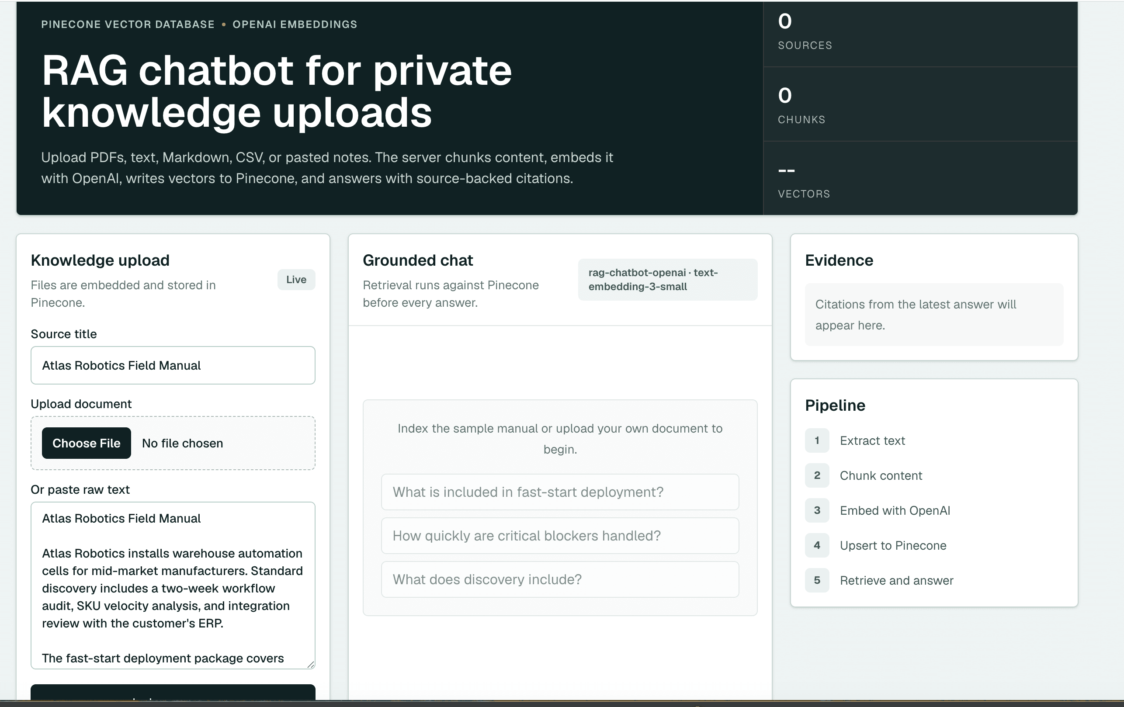This screenshot has width=1124, height=707.
Task: Click the Evidence citations placeholder box
Action: [934, 315]
